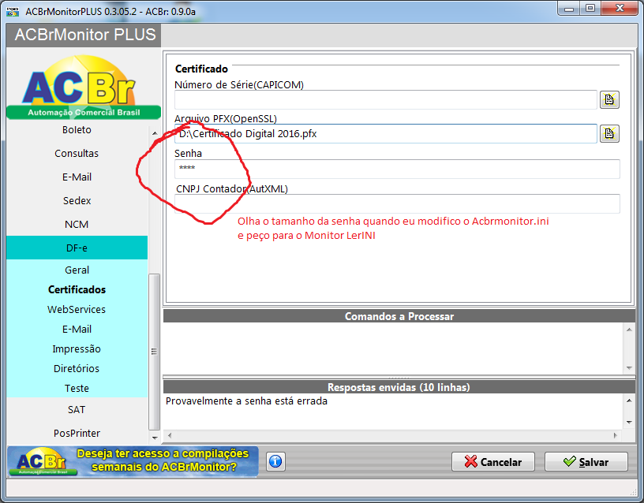
Task: Select the DF-e section header
Action: (x=77, y=248)
